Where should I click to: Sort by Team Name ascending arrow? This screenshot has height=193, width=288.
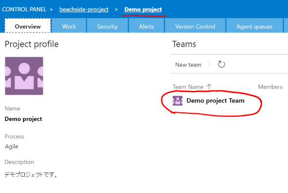(209, 87)
